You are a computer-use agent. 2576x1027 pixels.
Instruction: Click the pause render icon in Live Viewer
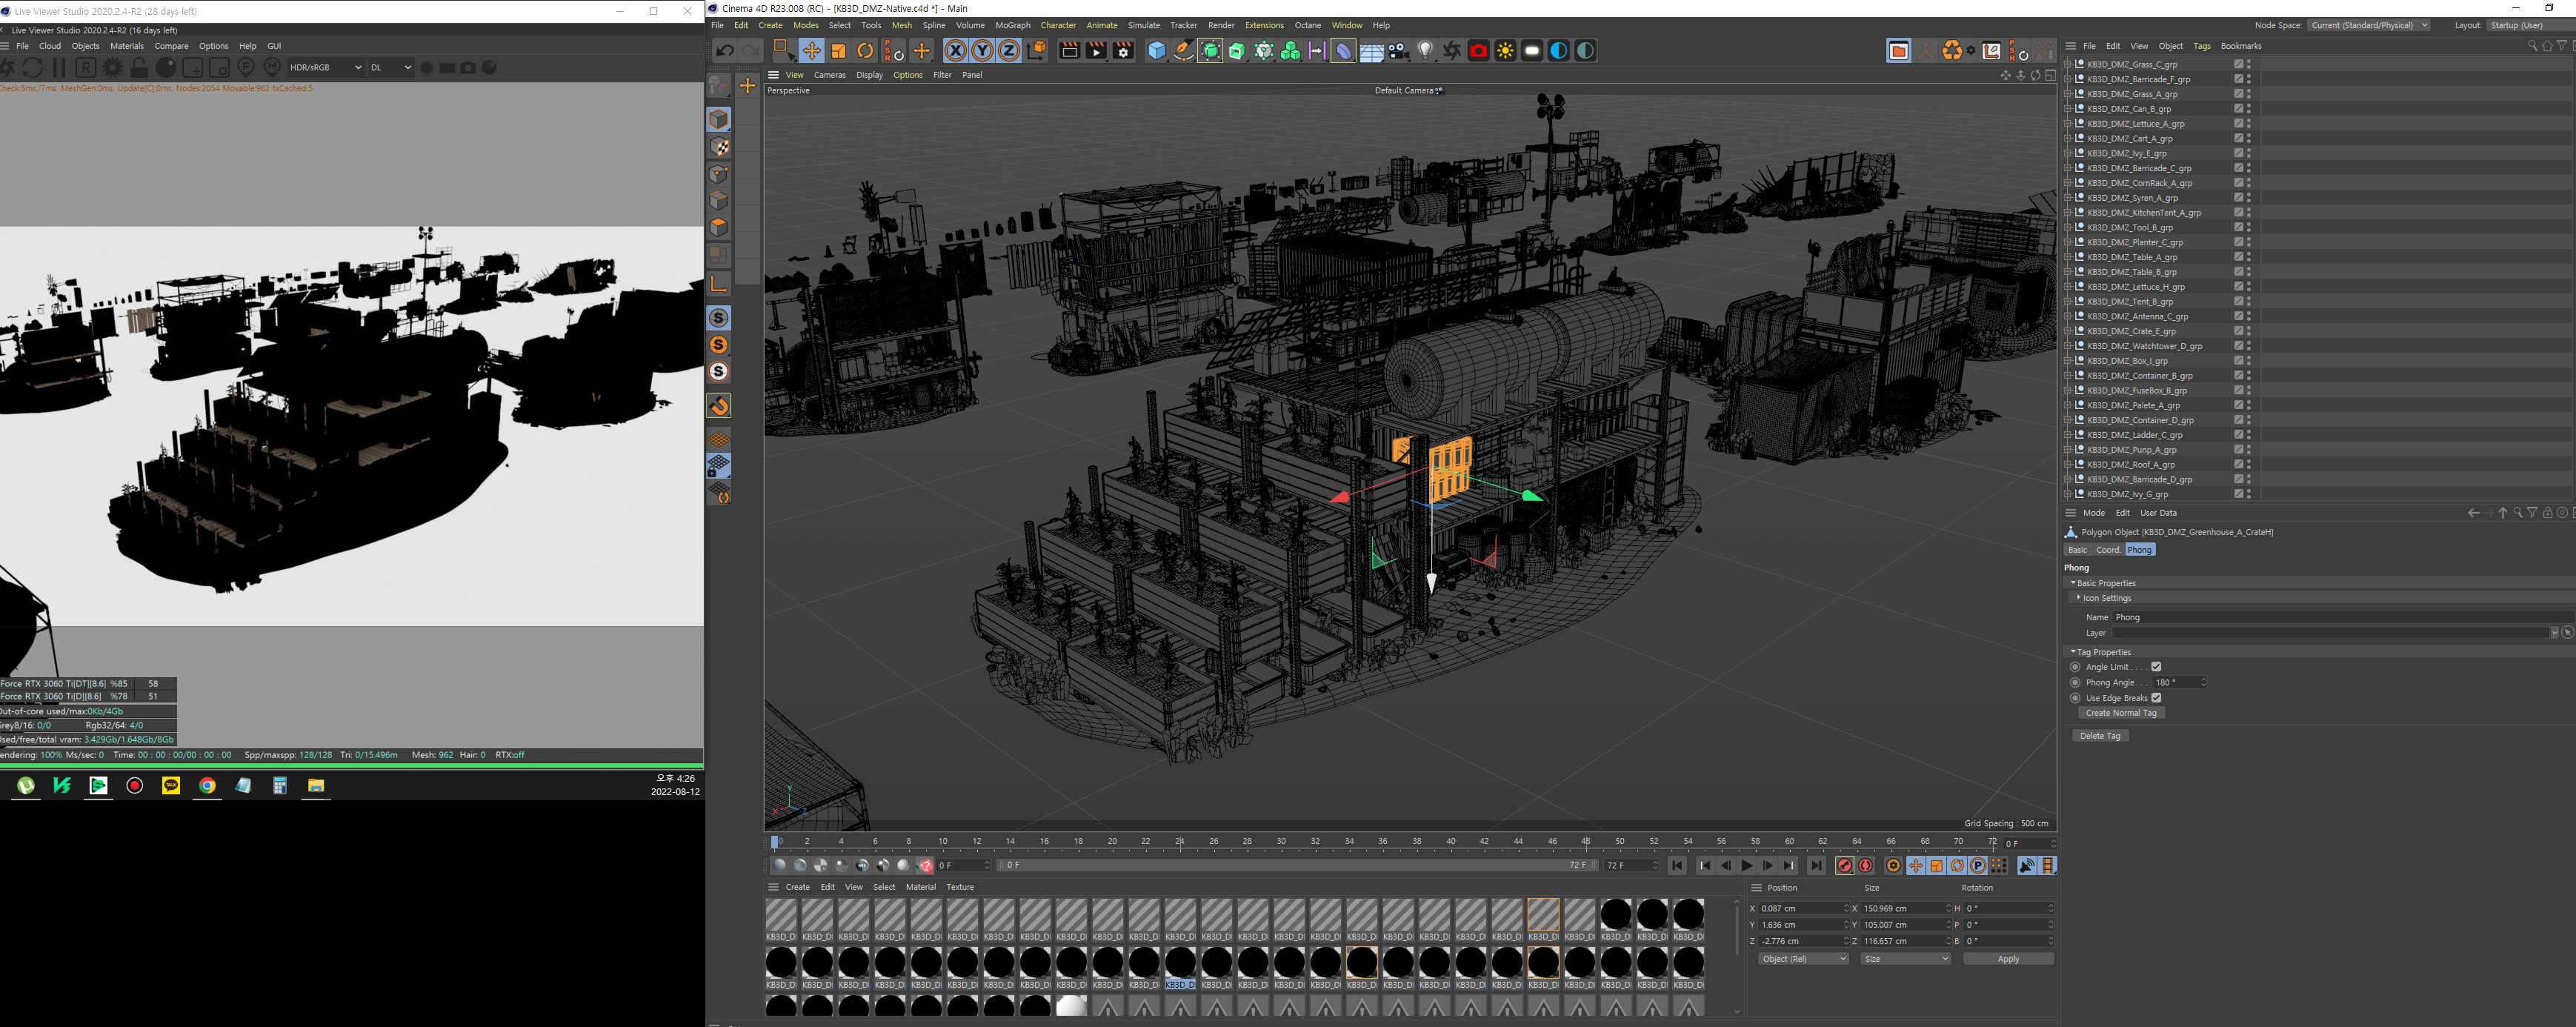pos(59,68)
